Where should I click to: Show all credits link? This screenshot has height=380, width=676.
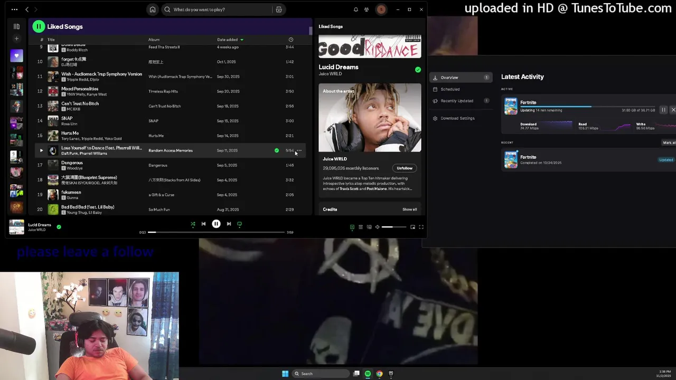pyautogui.click(x=410, y=210)
